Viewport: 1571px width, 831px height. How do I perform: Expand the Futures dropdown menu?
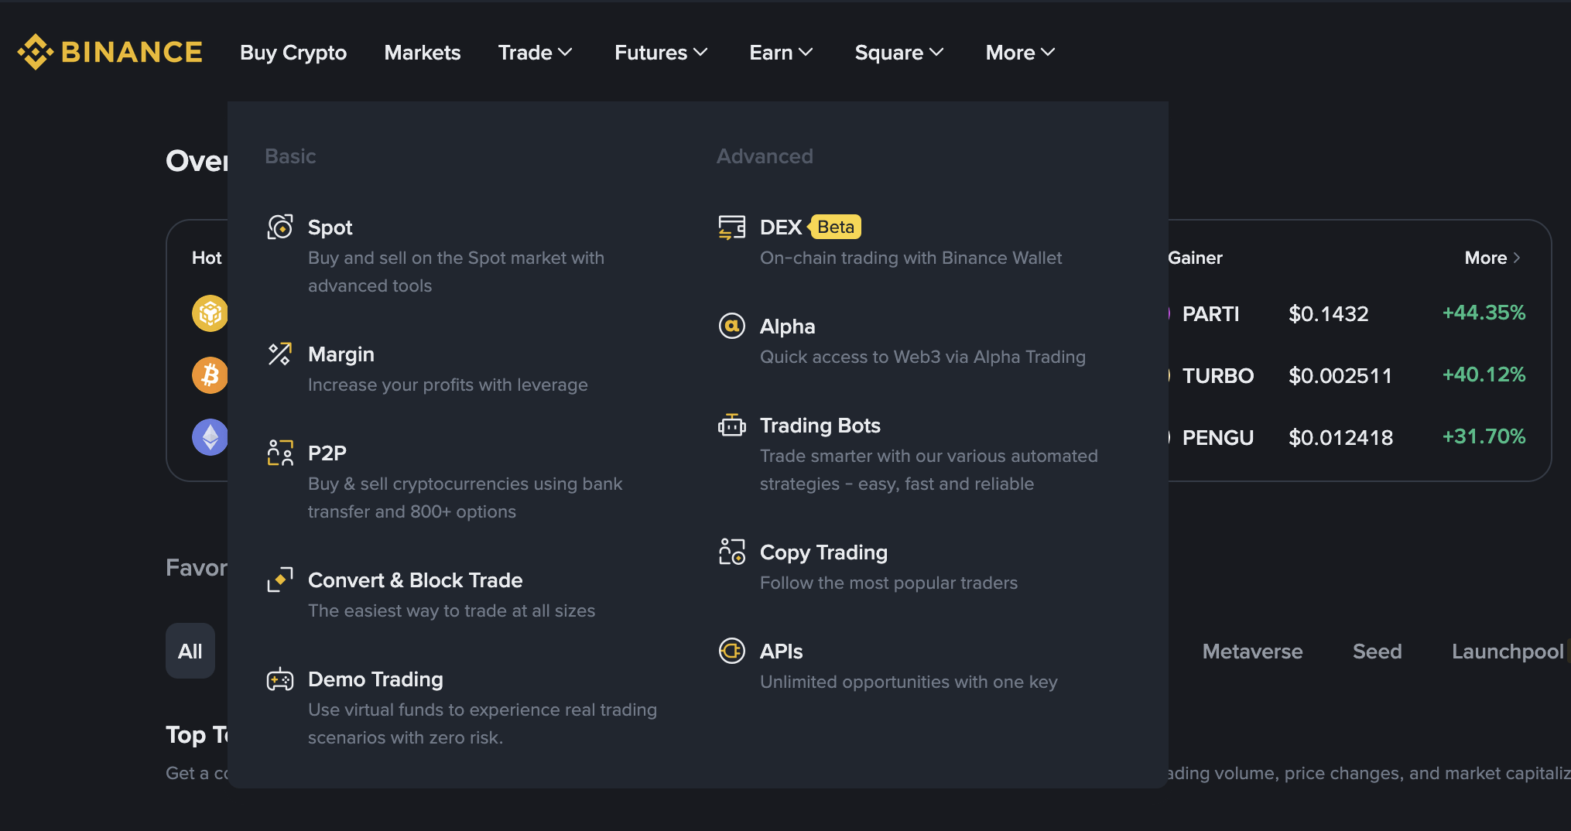tap(662, 52)
